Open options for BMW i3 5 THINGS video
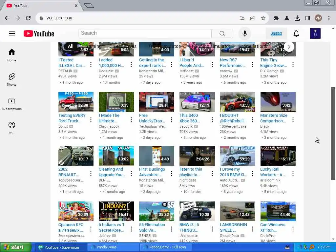This screenshot has height=252, width=336. 212,229
